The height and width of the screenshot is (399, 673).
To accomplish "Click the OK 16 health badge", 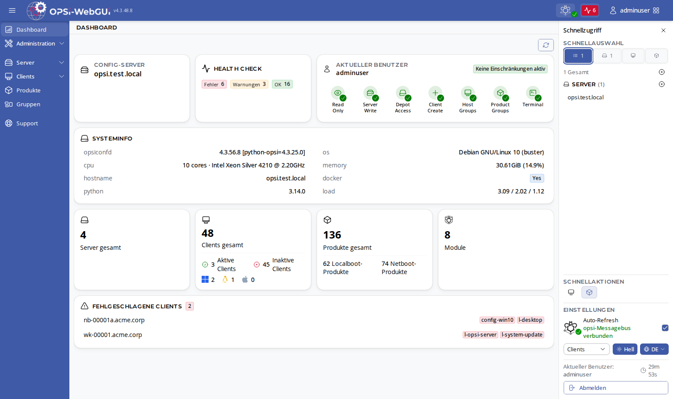I will tap(282, 84).
